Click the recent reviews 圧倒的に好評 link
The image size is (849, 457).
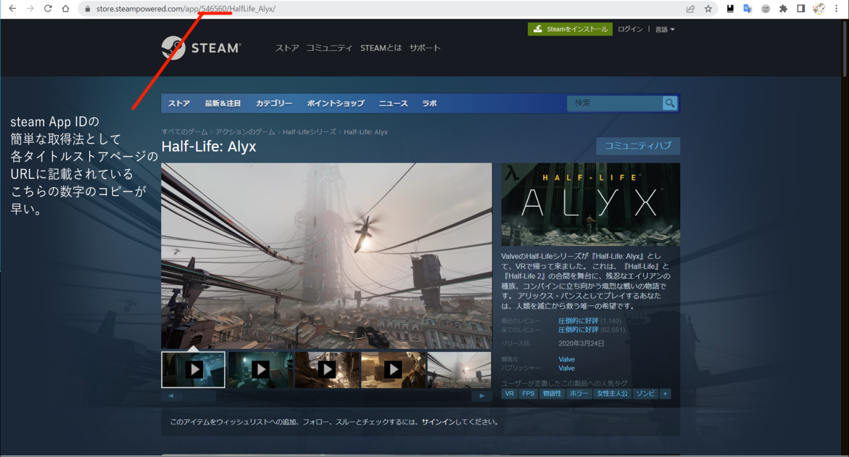578,321
